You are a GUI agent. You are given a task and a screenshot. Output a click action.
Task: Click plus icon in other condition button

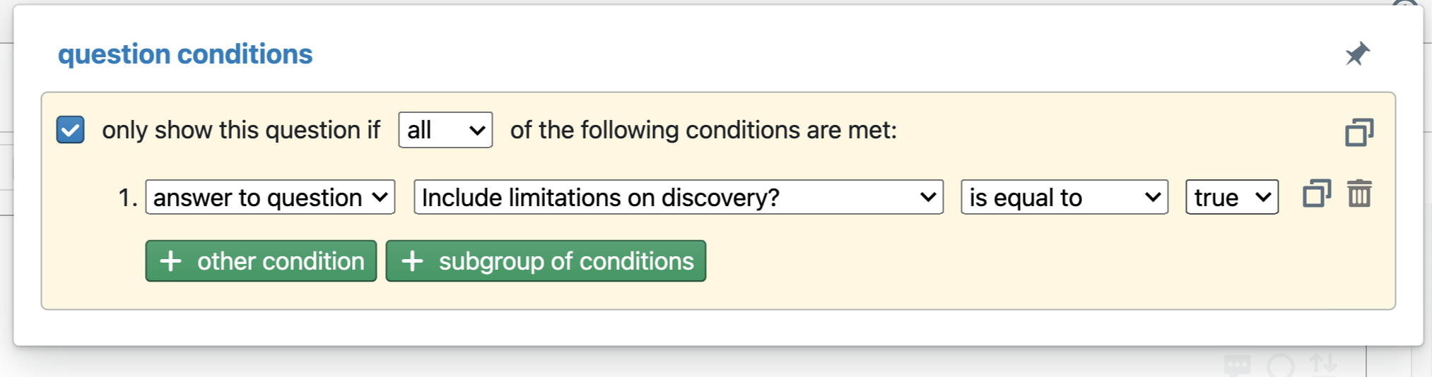(170, 261)
